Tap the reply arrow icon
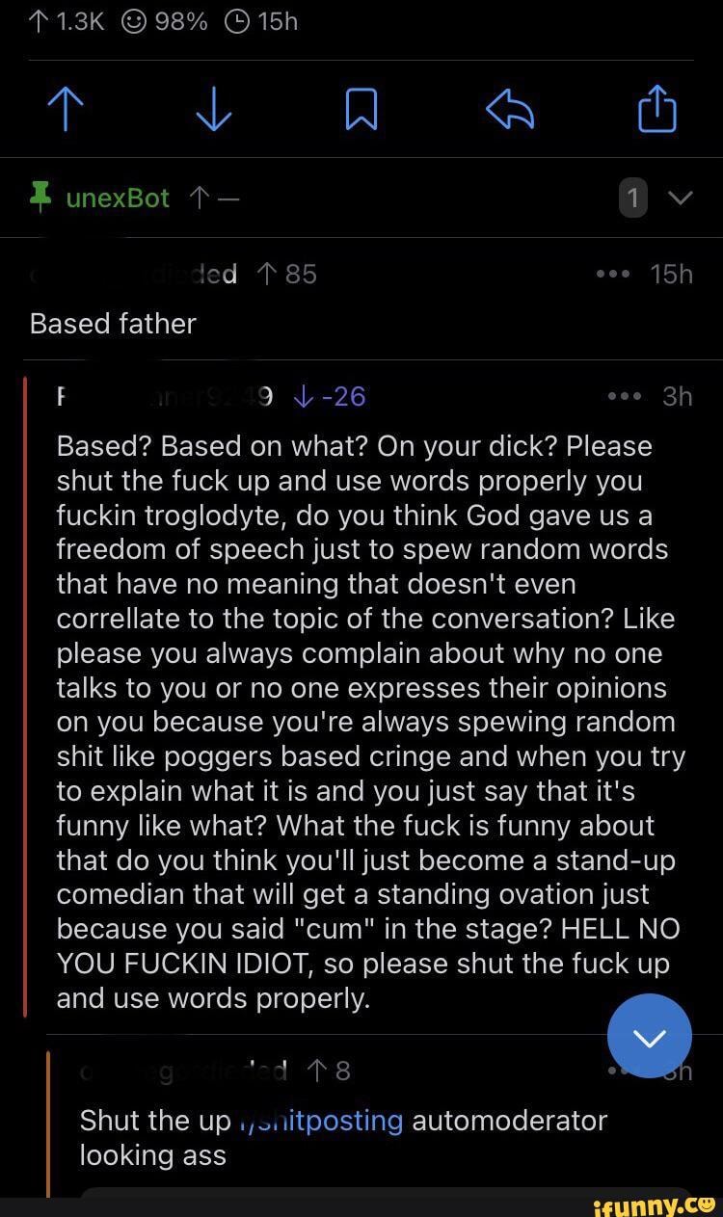This screenshot has width=723, height=1217. click(510, 109)
